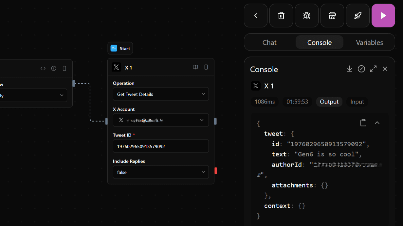The width and height of the screenshot is (403, 226).
Task: Copy the JSON output to the clipboard
Action: point(363,123)
